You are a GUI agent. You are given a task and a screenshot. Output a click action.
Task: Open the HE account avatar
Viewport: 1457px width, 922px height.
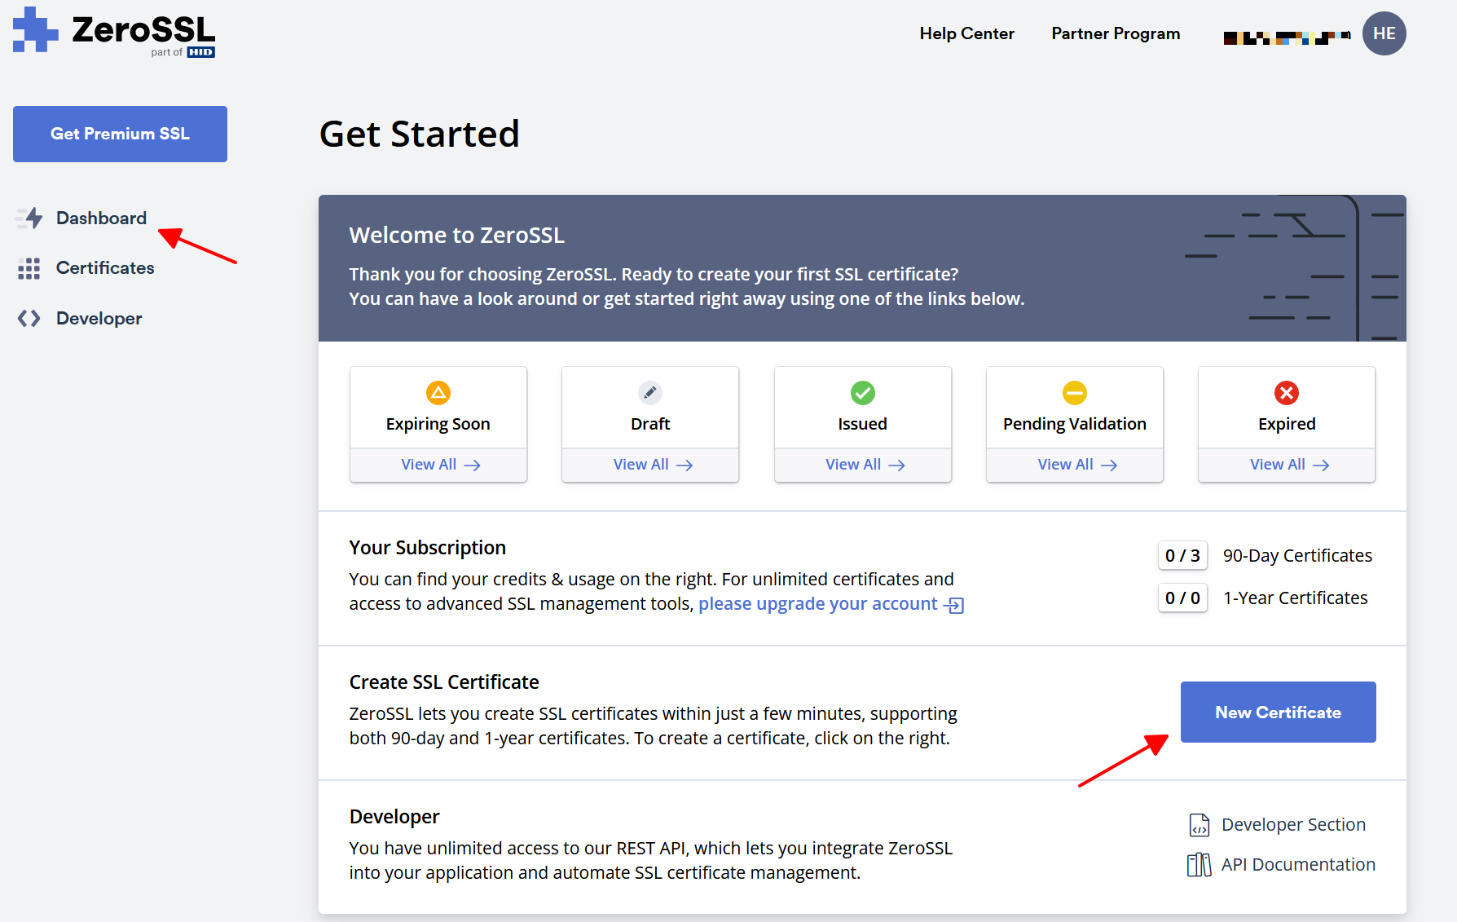(1384, 33)
